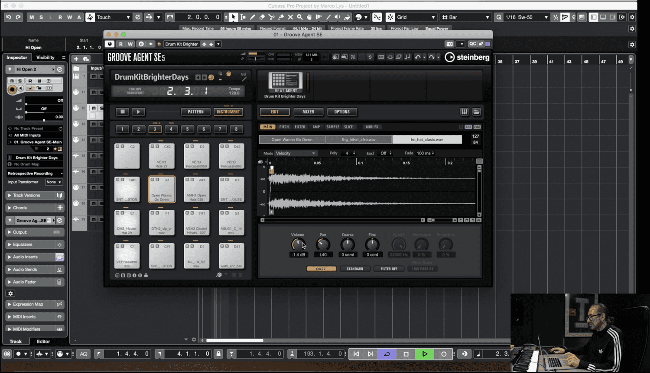This screenshot has width=650, height=373.
Task: Toggle the AQ auto quantize button
Action: pyautogui.click(x=84, y=354)
